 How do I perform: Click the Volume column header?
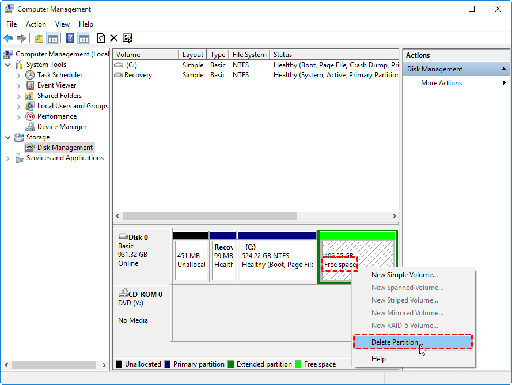pos(146,55)
